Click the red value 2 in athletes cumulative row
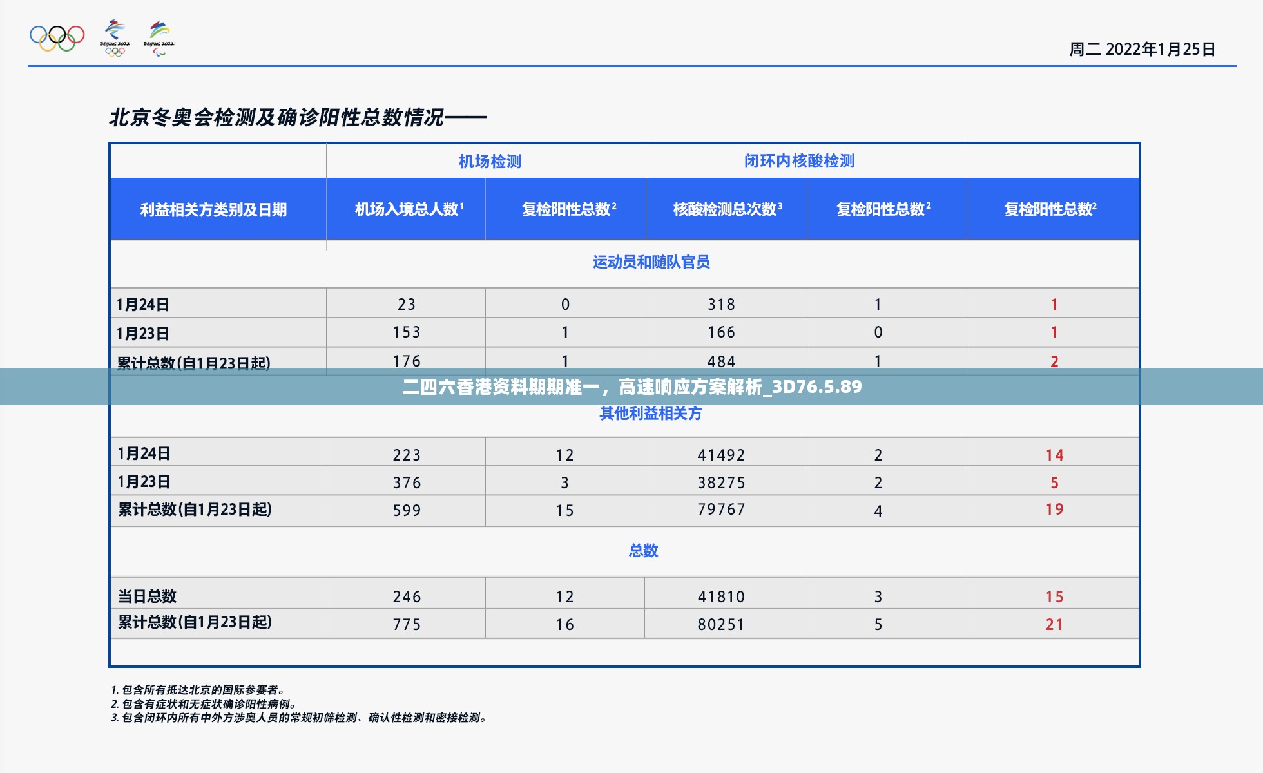Screen dimensions: 1263x773 tap(1054, 361)
